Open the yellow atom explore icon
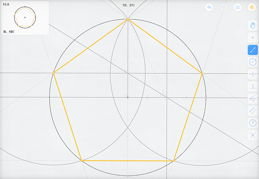This screenshot has width=259, height=179. coord(252,7)
